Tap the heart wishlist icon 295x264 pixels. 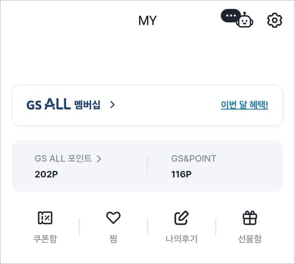[x=113, y=217]
